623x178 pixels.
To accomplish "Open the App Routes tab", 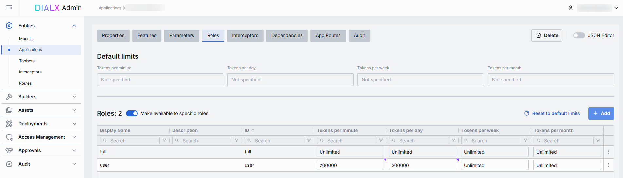I will [x=328, y=35].
